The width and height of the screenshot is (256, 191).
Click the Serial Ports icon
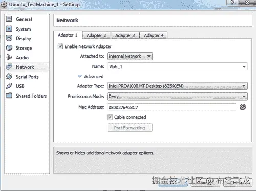tap(9, 77)
